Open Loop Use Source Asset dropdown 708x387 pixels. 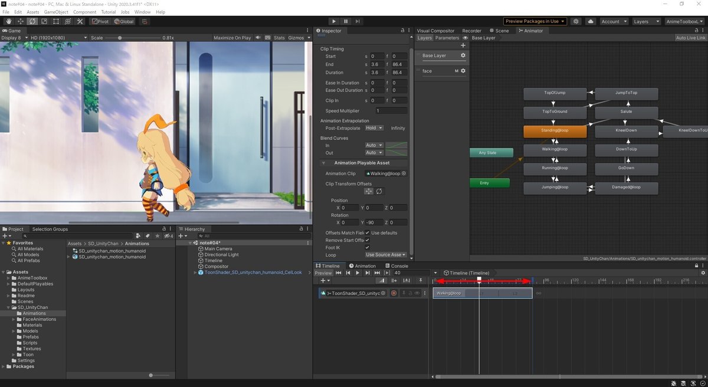[x=385, y=255]
